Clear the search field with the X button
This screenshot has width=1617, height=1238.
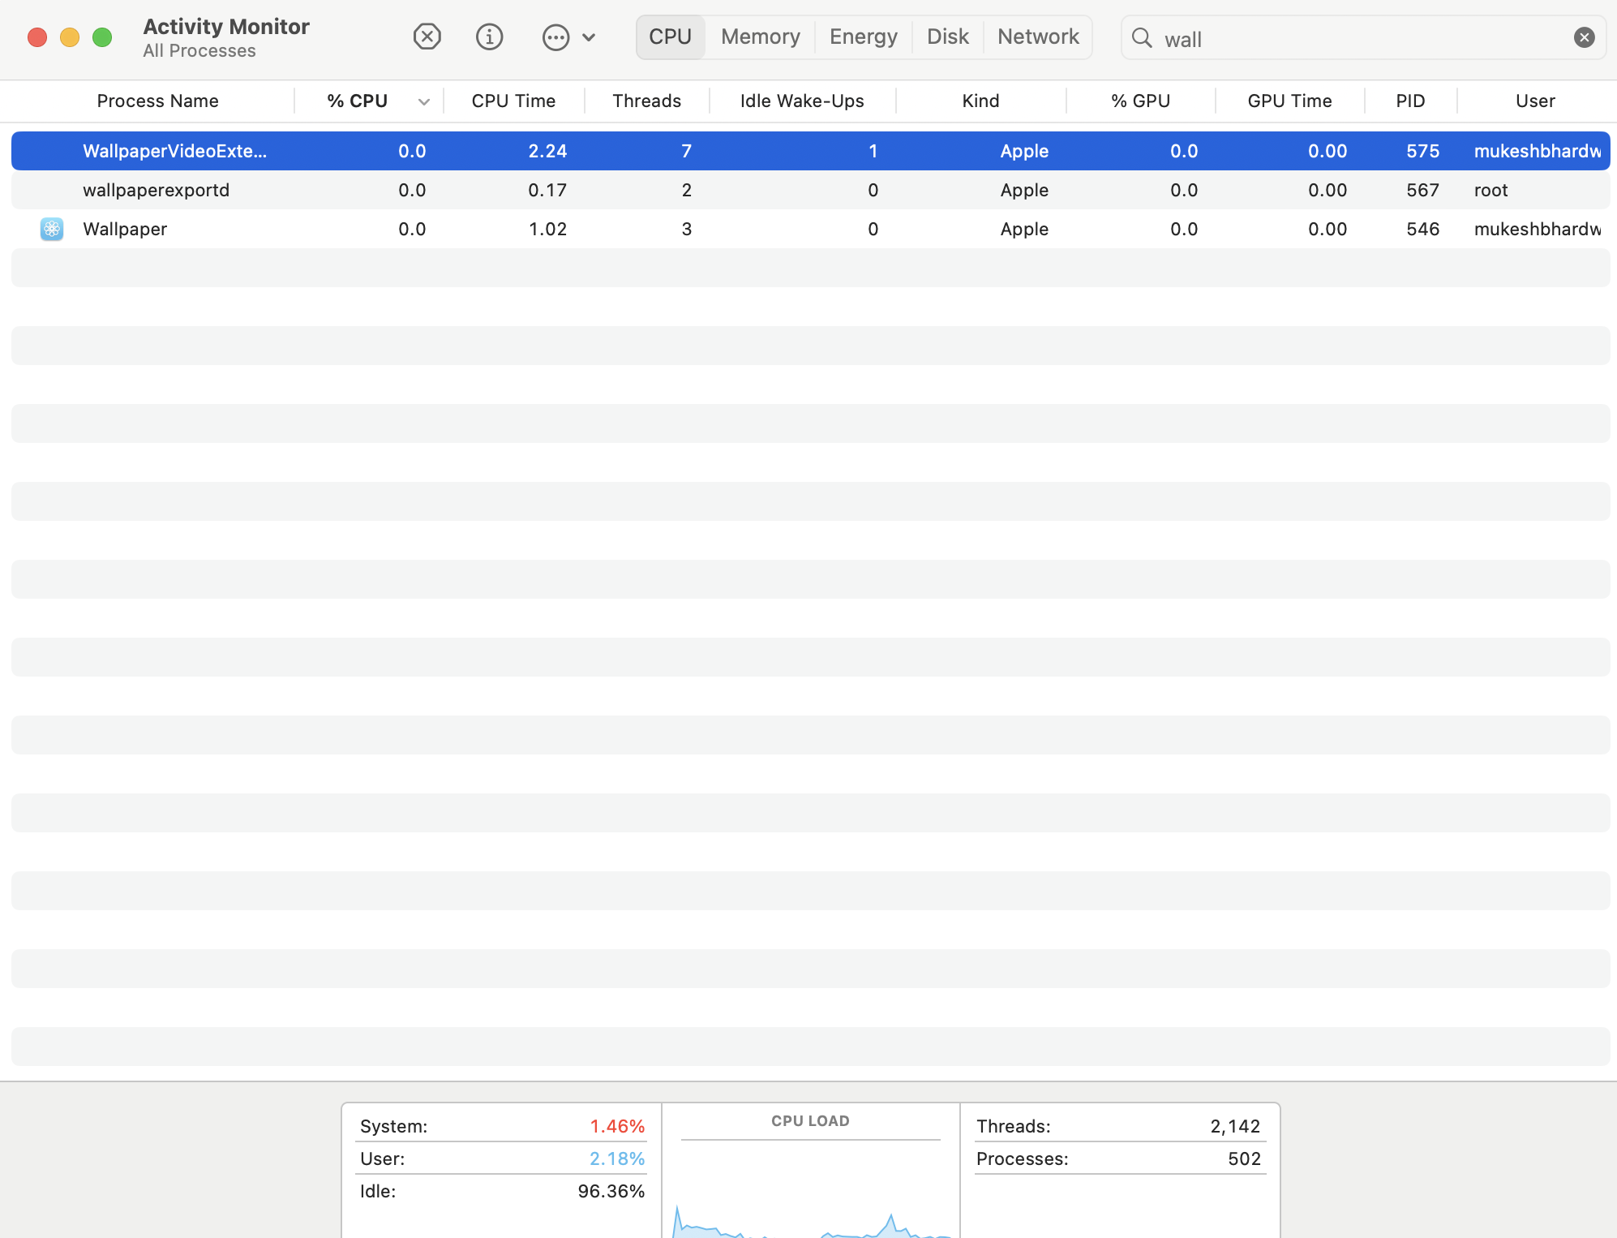click(1584, 37)
